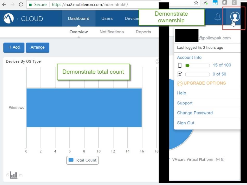The height and width of the screenshot is (185, 247).
Task: Open the user profile account icon
Action: pos(235,17)
